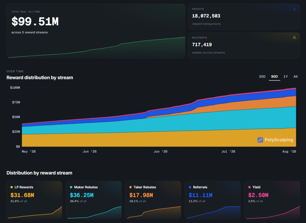The width and height of the screenshot is (306, 223).
Task: Click the $2.50M Yield amount
Action: click(258, 195)
